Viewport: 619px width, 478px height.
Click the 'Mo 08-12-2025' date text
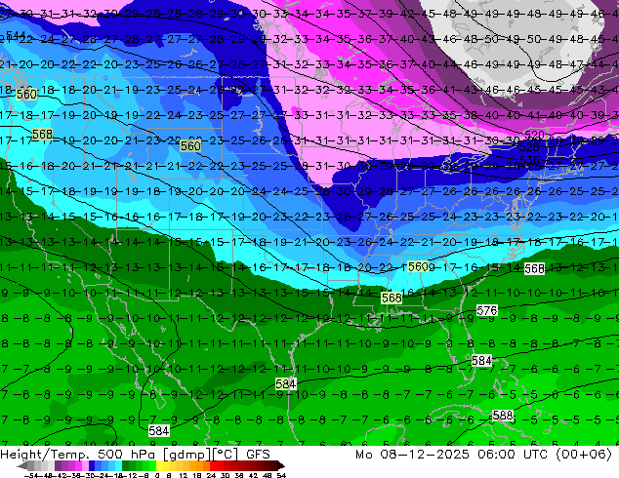pyautogui.click(x=412, y=455)
